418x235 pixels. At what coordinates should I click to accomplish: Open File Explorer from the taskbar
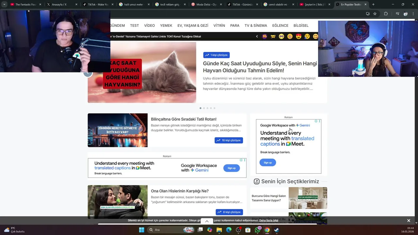(219, 230)
